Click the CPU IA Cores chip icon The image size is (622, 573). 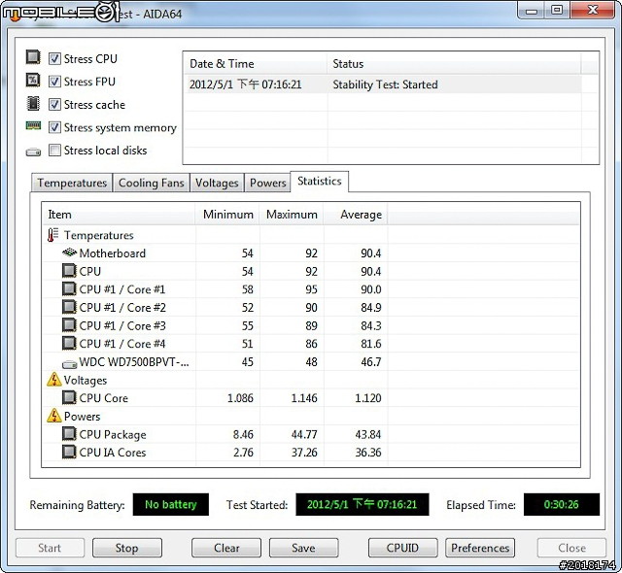tap(69, 453)
